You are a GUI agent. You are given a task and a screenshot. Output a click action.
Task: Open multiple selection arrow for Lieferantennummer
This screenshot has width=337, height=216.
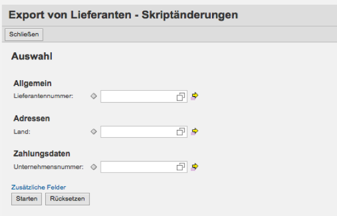click(x=195, y=96)
